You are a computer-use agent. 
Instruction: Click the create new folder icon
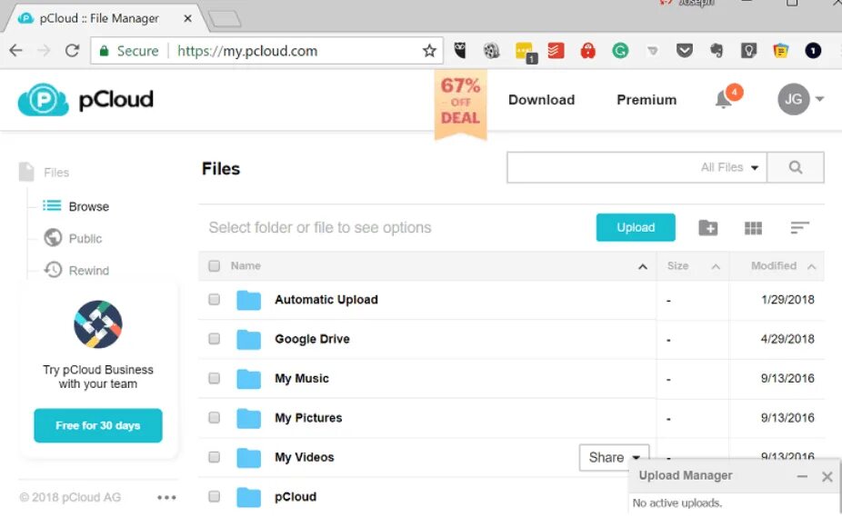[708, 228]
